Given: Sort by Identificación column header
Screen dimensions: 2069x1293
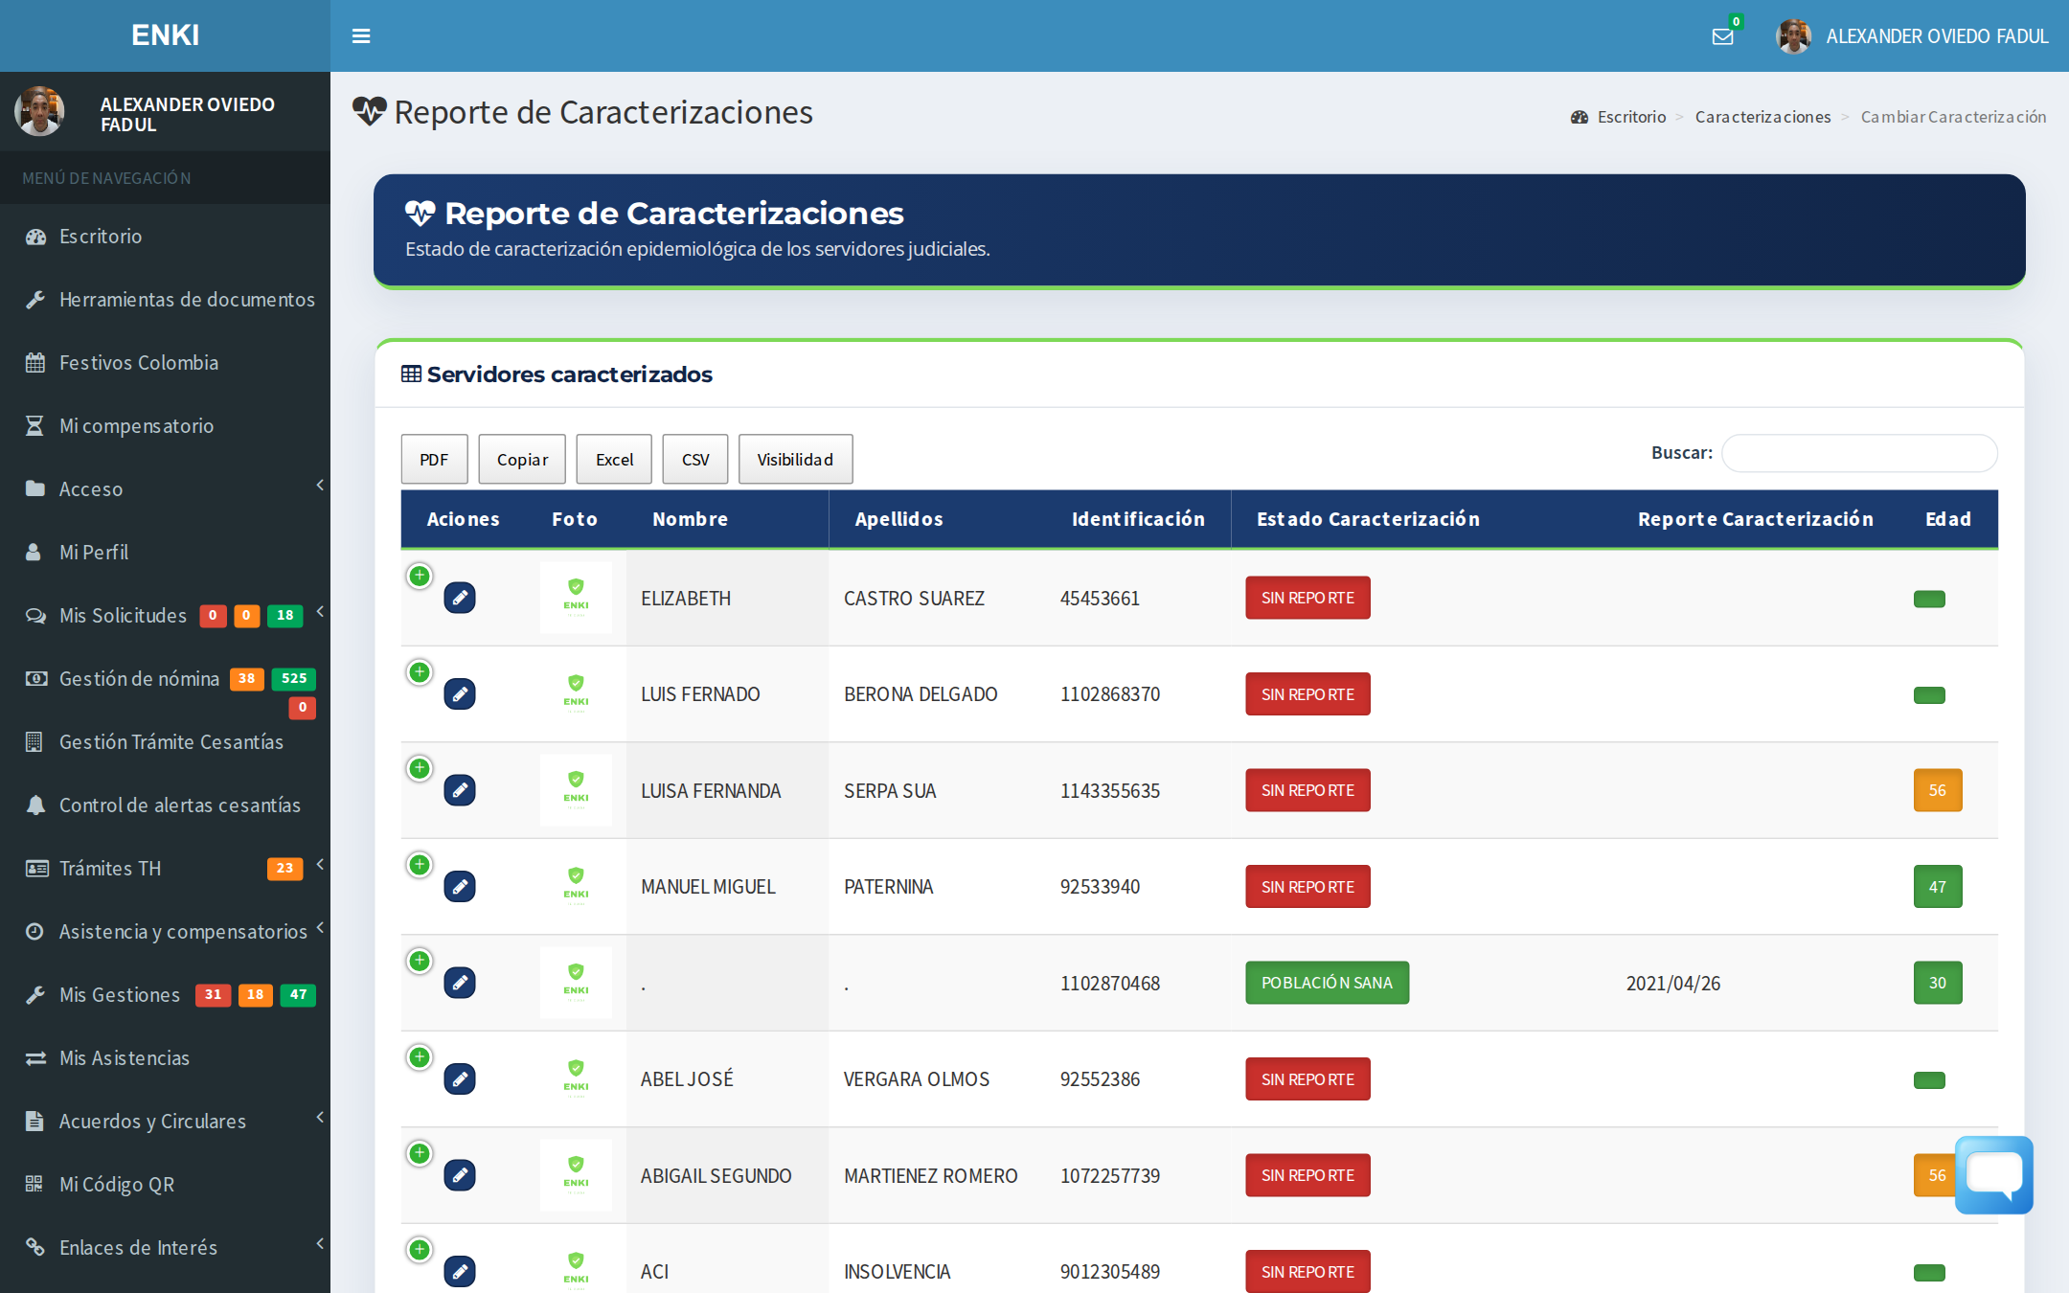Looking at the screenshot, I should pyautogui.click(x=1138, y=519).
